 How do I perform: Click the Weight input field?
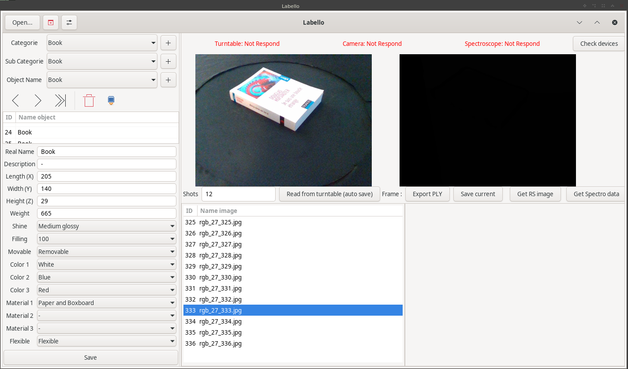106,213
